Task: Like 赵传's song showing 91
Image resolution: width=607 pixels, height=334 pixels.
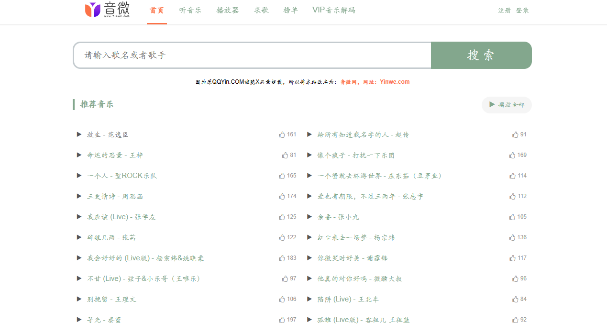Action: [x=519, y=134]
